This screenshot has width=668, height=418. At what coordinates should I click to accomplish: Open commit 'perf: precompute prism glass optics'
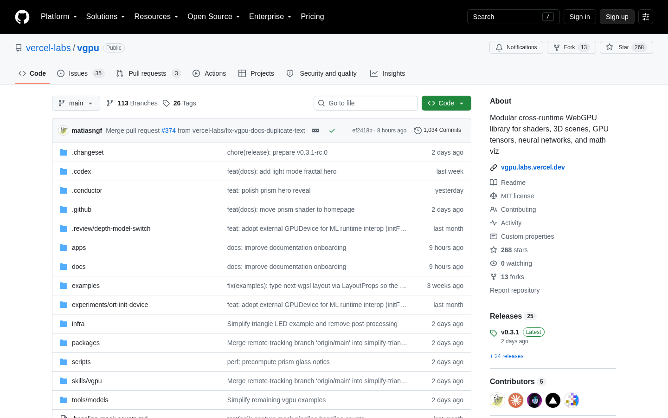pos(278,362)
